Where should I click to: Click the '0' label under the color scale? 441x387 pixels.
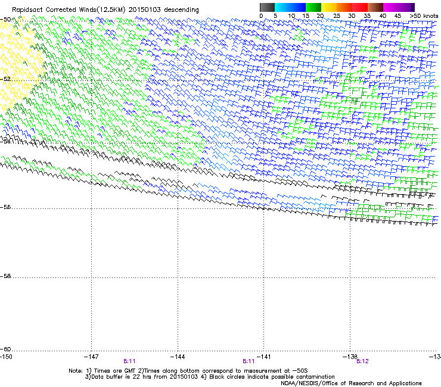point(261,16)
